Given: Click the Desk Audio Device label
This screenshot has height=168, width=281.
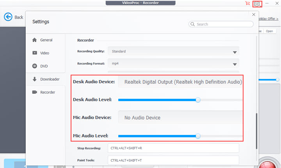Looking at the screenshot, I should click(94, 82).
